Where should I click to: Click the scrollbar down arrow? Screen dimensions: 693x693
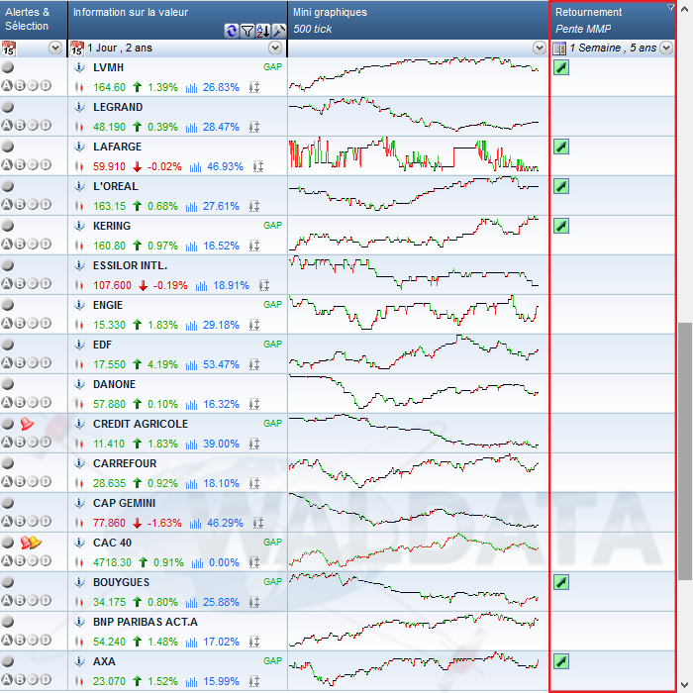click(x=685, y=684)
